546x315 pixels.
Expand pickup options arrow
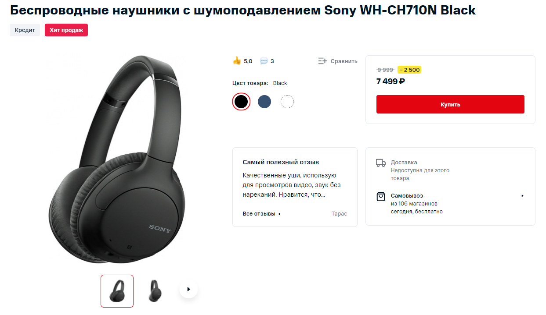coord(522,196)
